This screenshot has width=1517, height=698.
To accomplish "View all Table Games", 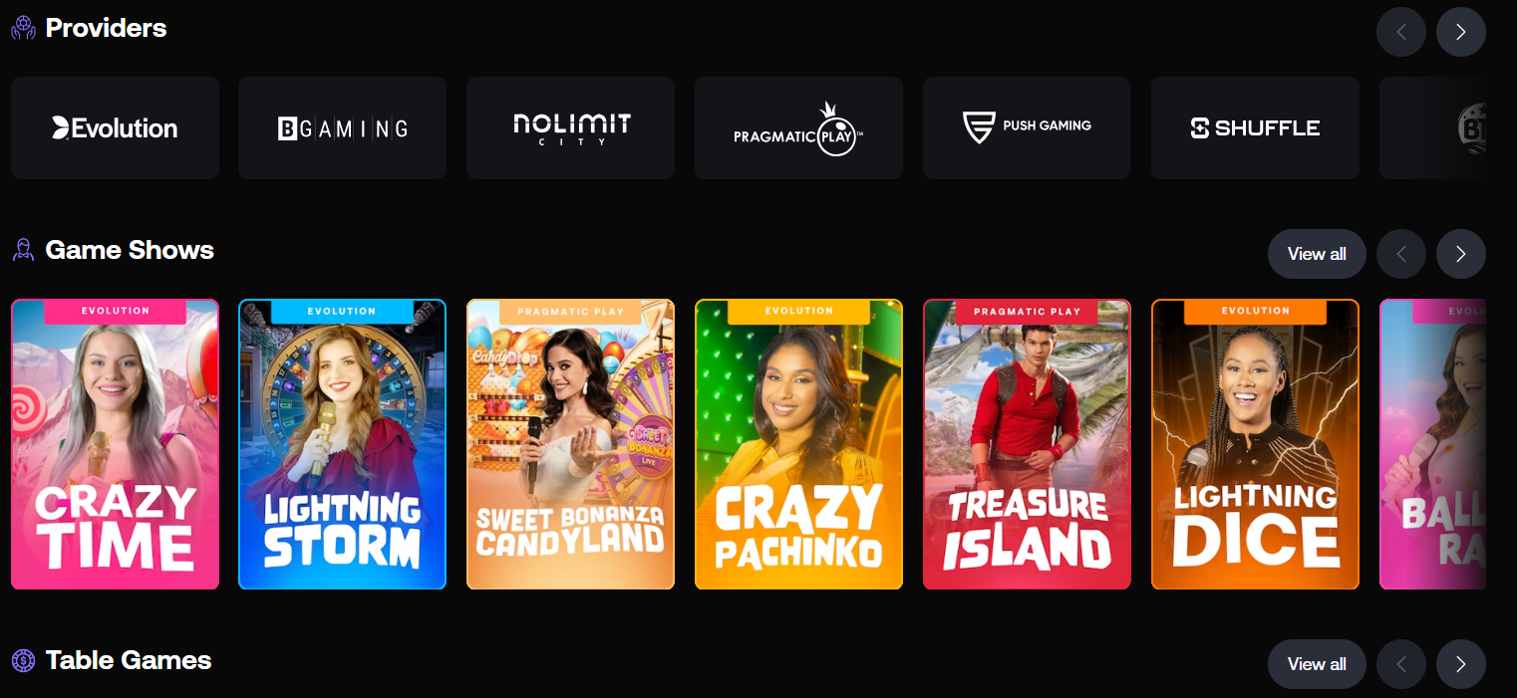I will click(x=1317, y=664).
